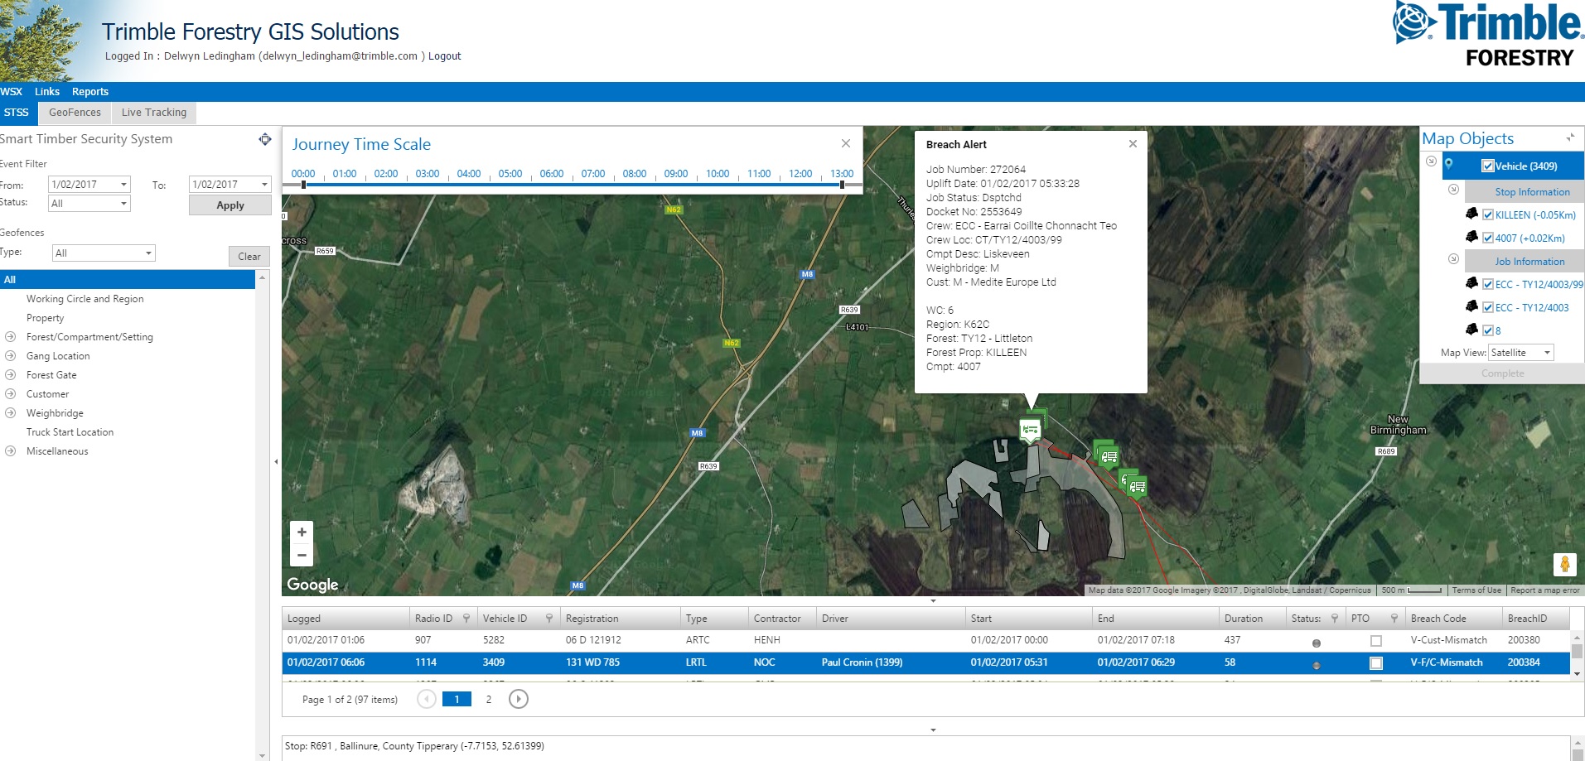Open the Geofences Type dropdown
Viewport: 1585px width, 761px height.
tap(148, 253)
